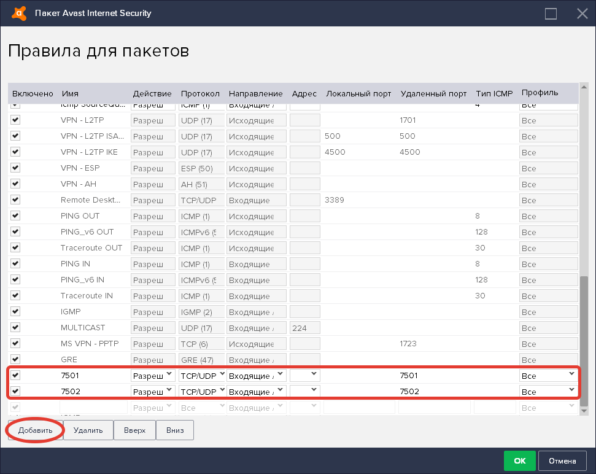
Task: Select the MS VPN - PPTP rule name
Action: tap(90, 344)
